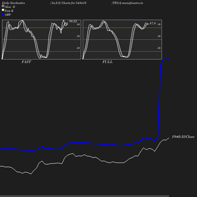Viewport: 197px width, 197px height.
Task: Click the (14,3,3) Charts for 543413 heading
Action: [68, 3]
